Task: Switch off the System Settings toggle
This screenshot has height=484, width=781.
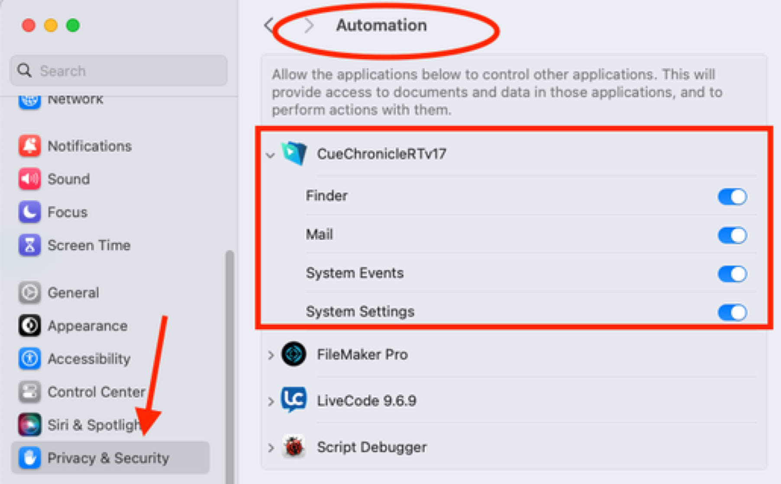Action: tap(732, 312)
